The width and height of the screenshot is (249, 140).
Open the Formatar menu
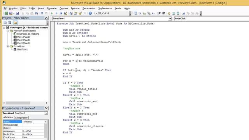pyautogui.click(x=52, y=8)
